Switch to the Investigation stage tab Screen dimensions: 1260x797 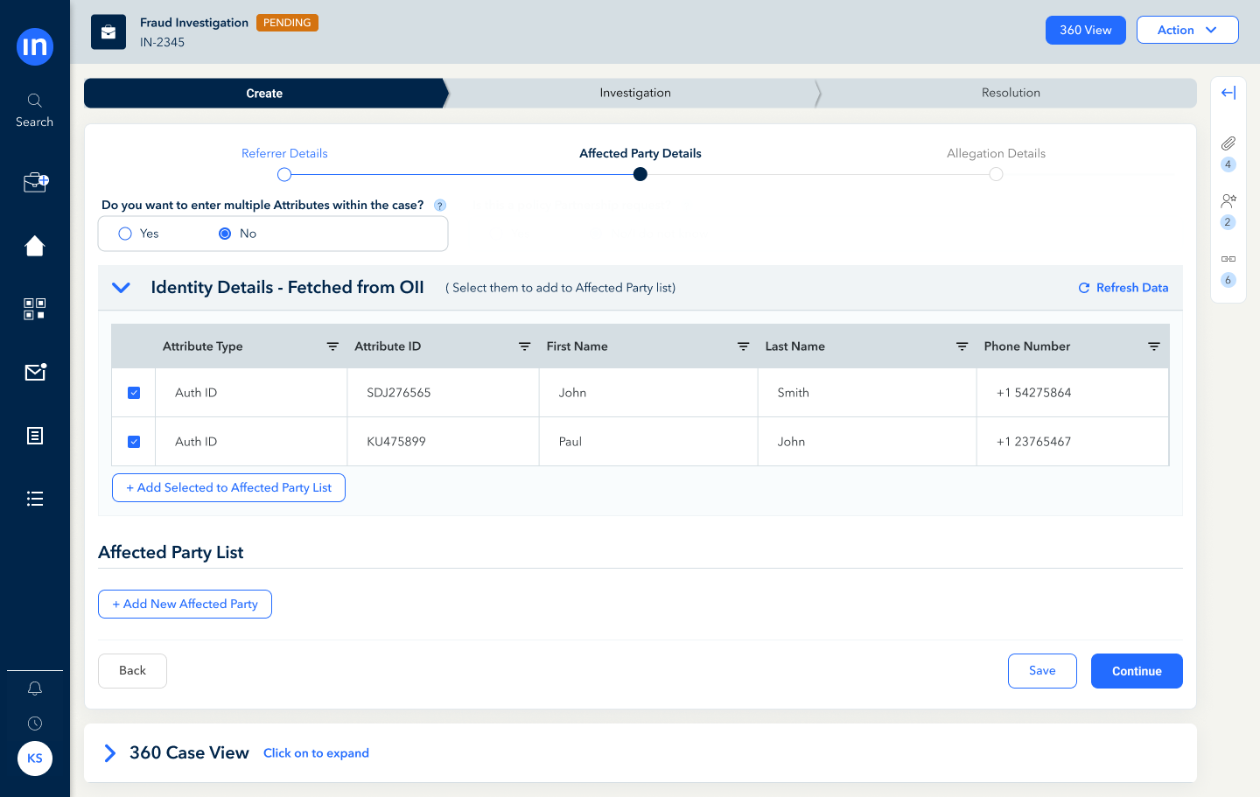click(634, 93)
